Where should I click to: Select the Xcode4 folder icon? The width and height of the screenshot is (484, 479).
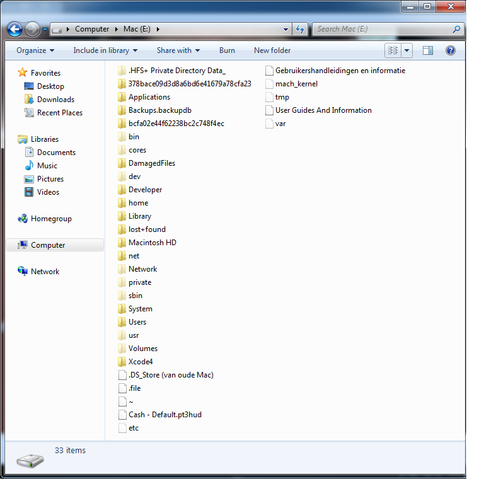122,362
